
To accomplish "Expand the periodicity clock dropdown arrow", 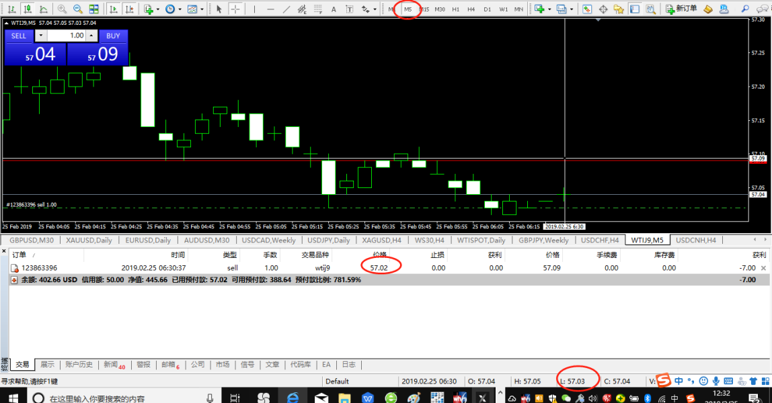I will pyautogui.click(x=179, y=9).
